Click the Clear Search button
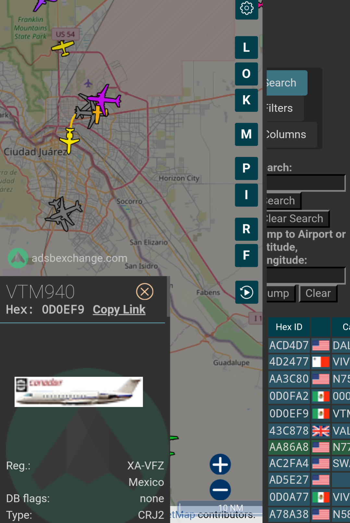This screenshot has width=350, height=523. pyautogui.click(x=297, y=219)
